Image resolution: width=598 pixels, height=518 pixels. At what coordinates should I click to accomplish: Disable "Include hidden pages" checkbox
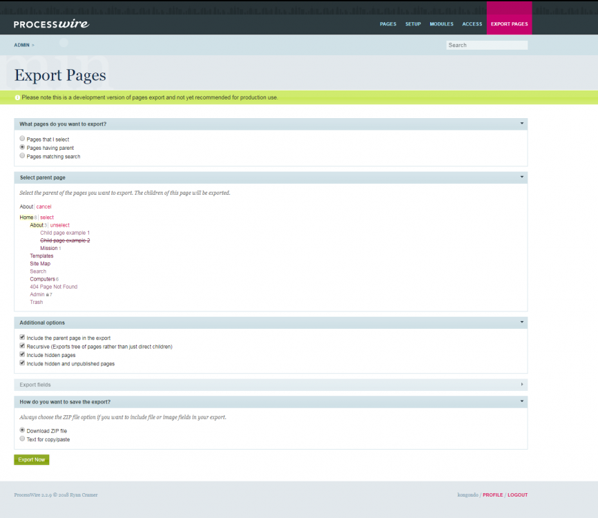click(x=22, y=354)
